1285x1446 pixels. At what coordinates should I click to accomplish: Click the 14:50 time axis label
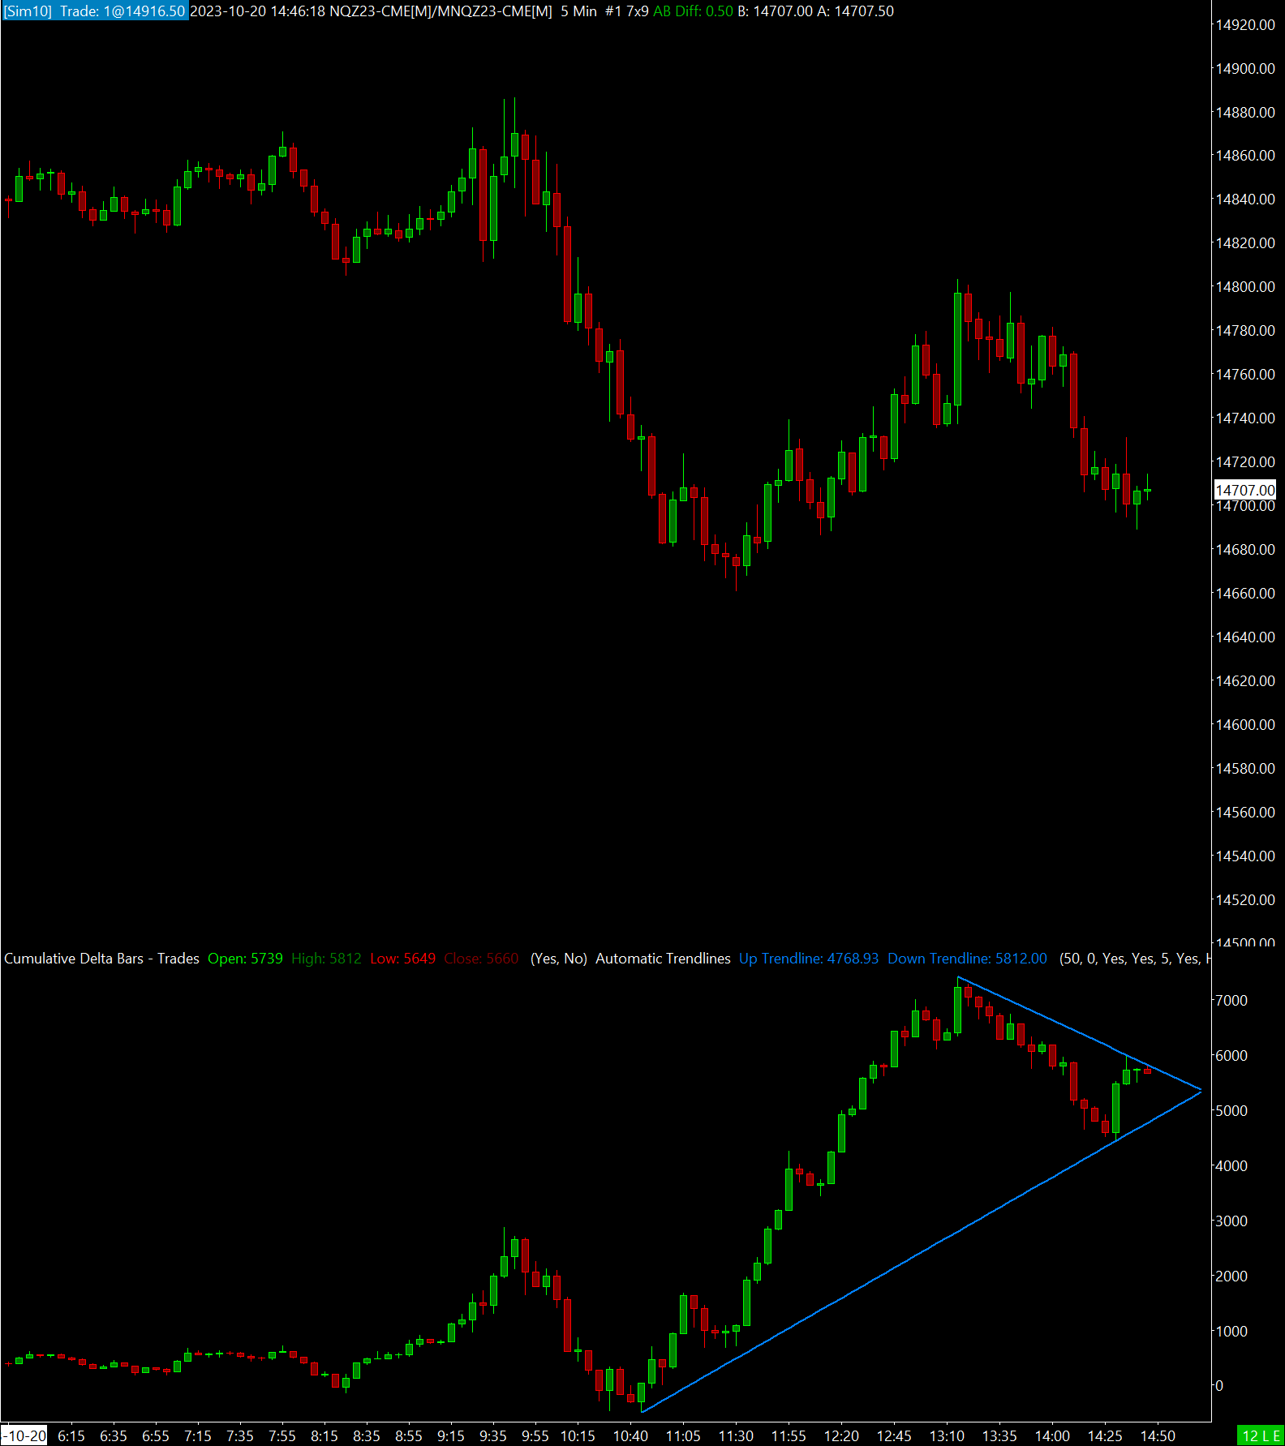pyautogui.click(x=1158, y=1436)
